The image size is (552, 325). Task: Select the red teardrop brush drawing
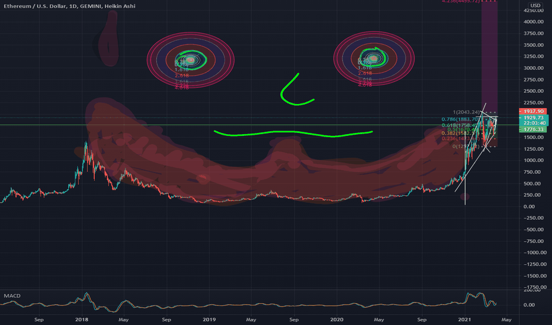pyautogui.click(x=109, y=38)
